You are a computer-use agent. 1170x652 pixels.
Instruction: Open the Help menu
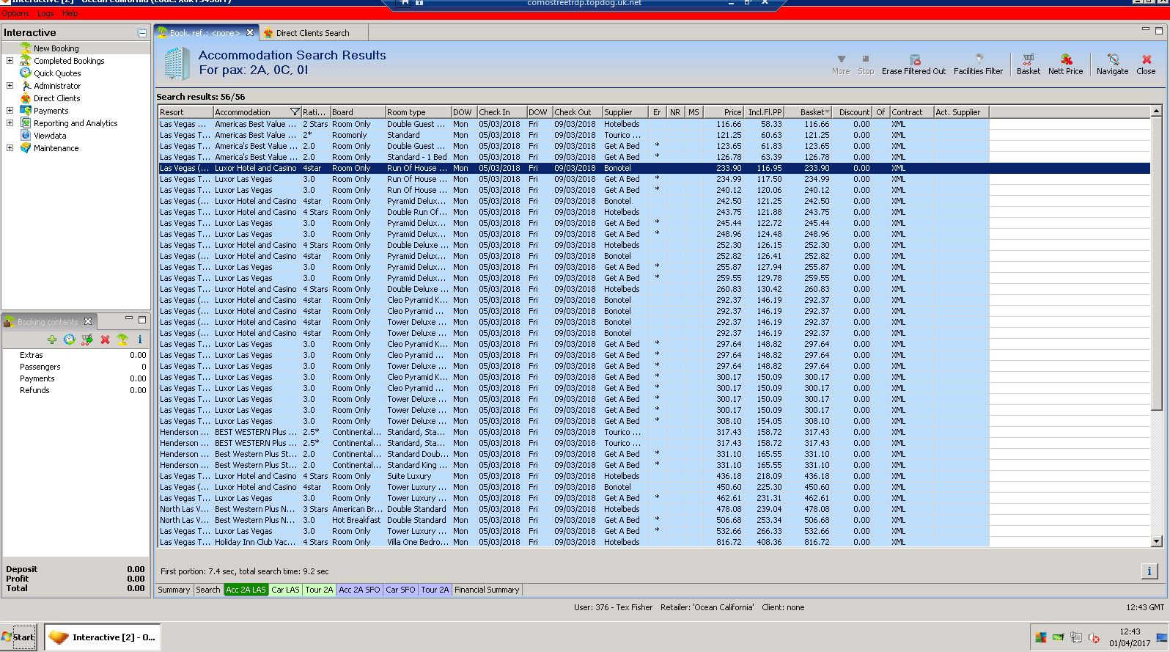[70, 13]
